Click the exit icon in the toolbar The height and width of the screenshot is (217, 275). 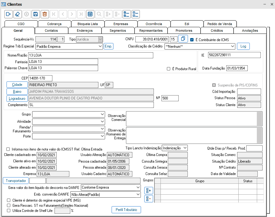point(8,14)
